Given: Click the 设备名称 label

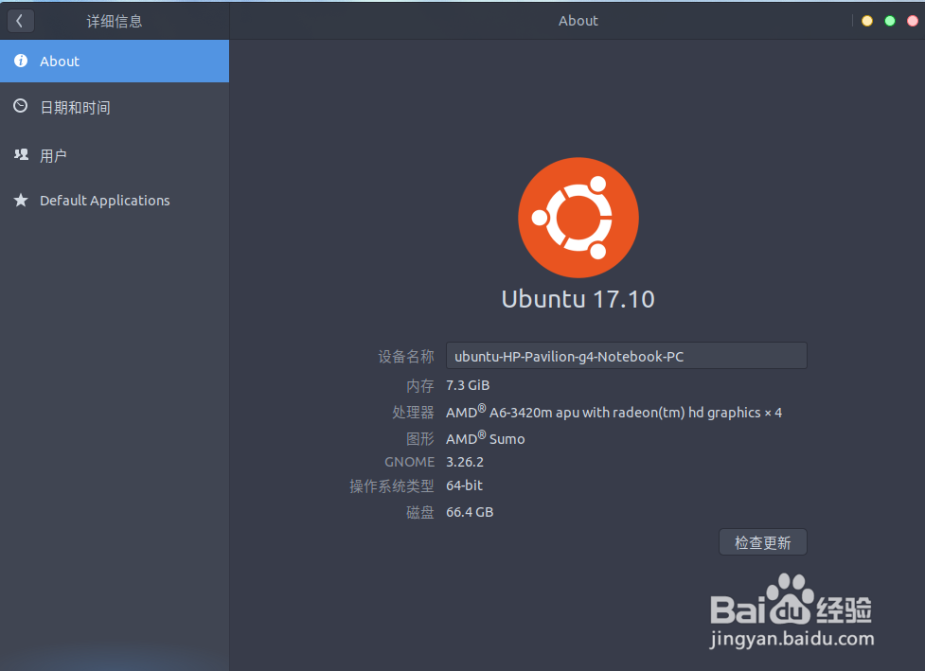Looking at the screenshot, I should coord(406,357).
